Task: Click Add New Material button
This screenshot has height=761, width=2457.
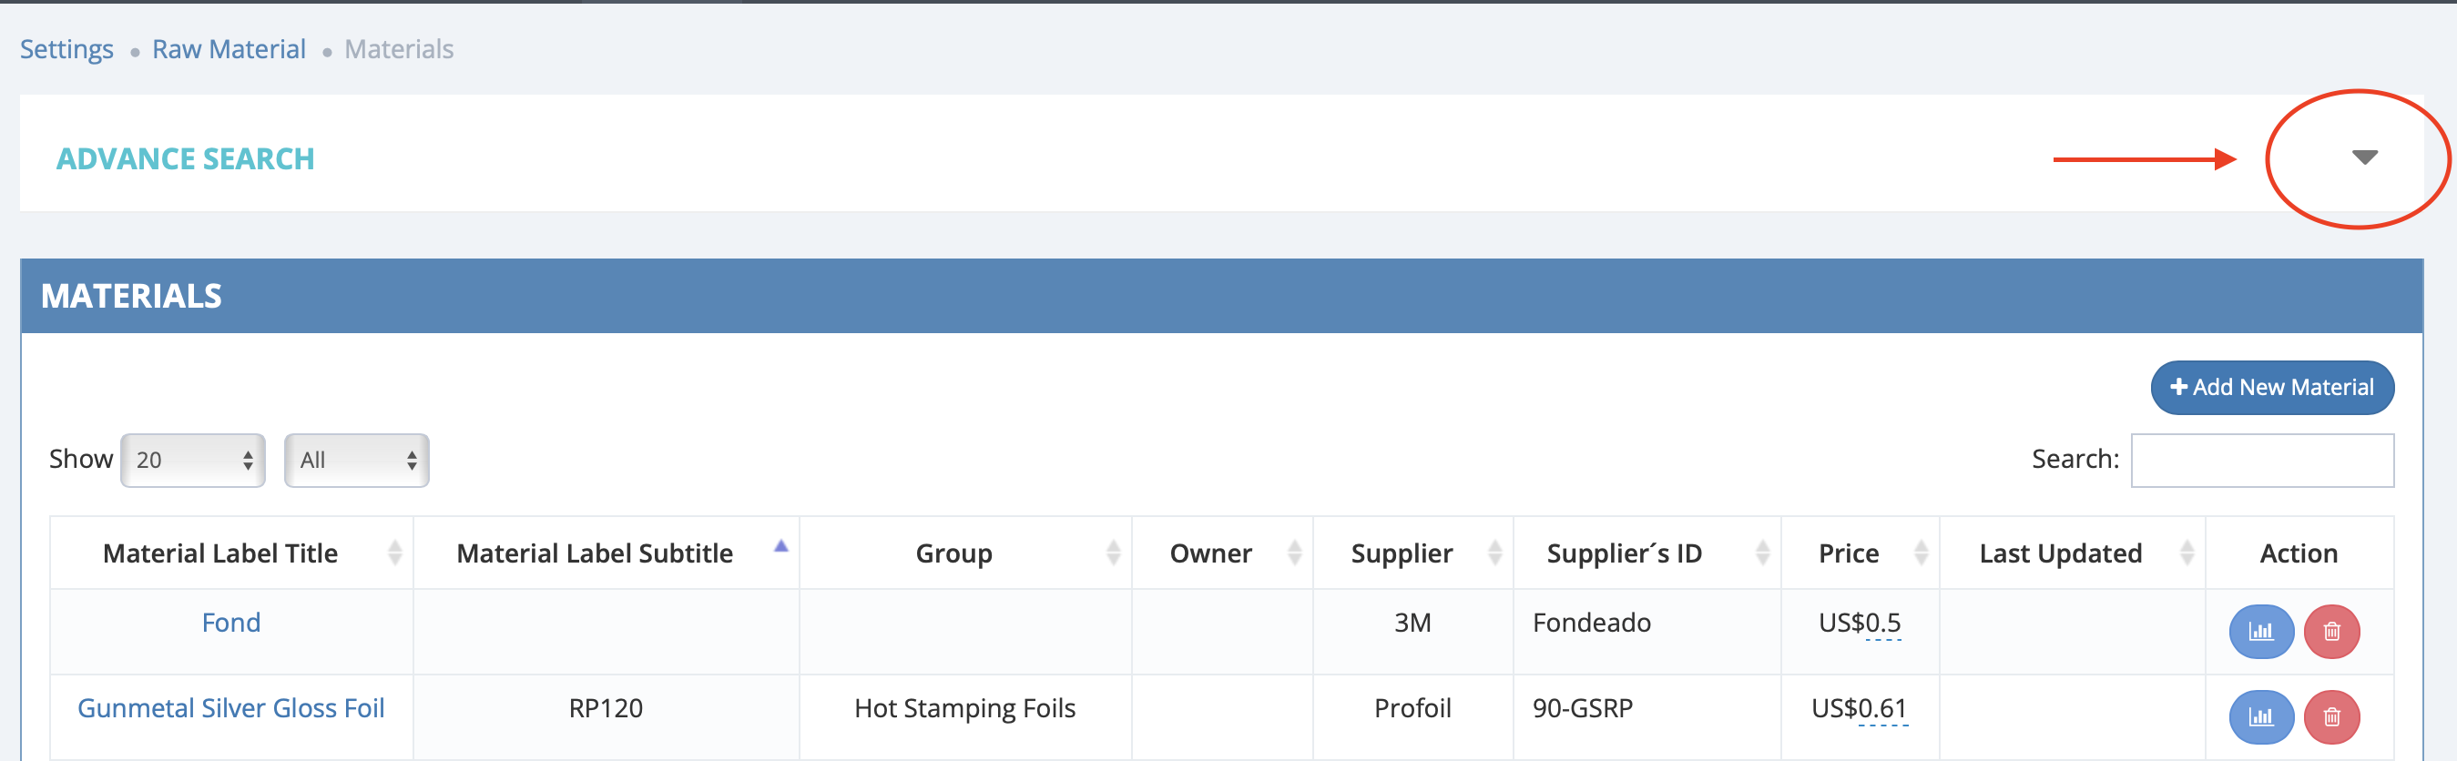Action: tap(2272, 387)
